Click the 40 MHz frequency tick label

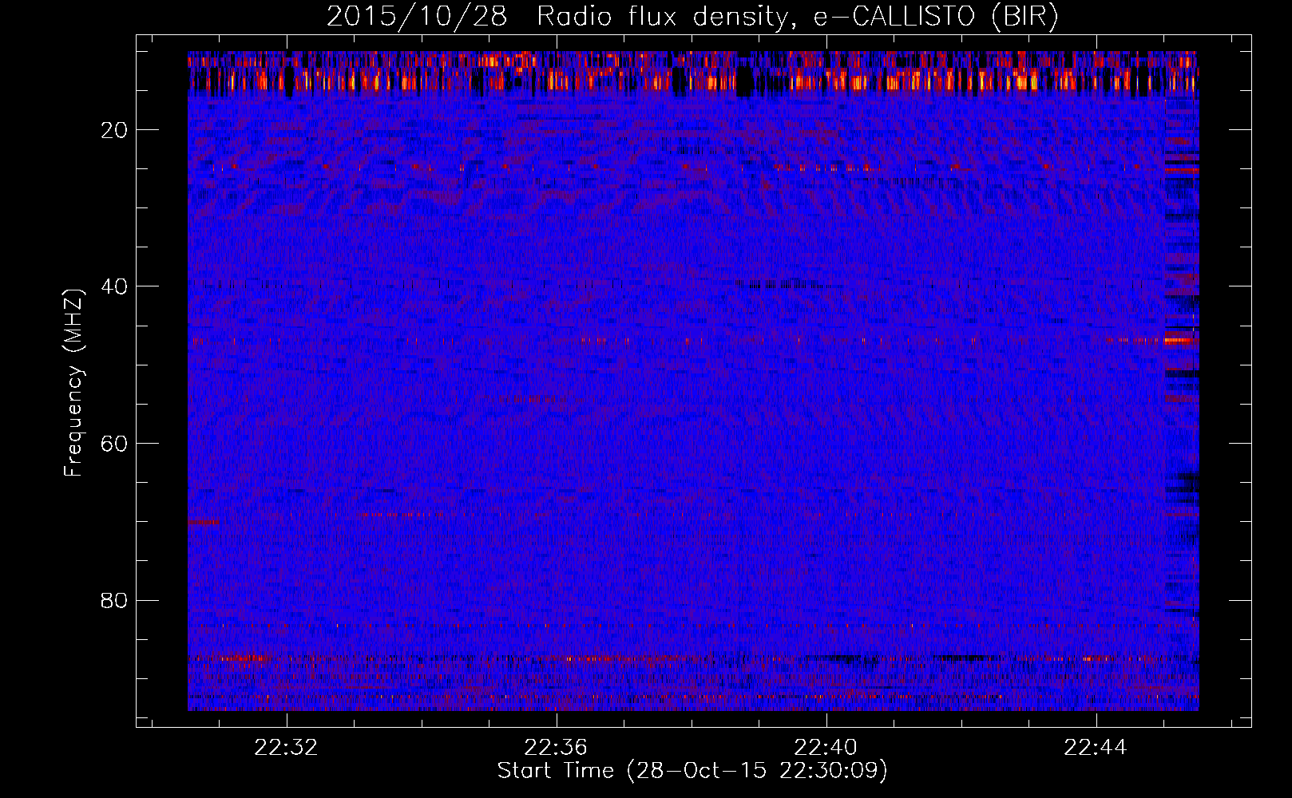point(114,286)
